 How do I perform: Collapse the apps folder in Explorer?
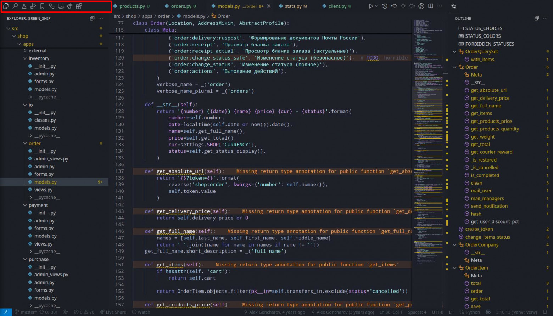20,44
